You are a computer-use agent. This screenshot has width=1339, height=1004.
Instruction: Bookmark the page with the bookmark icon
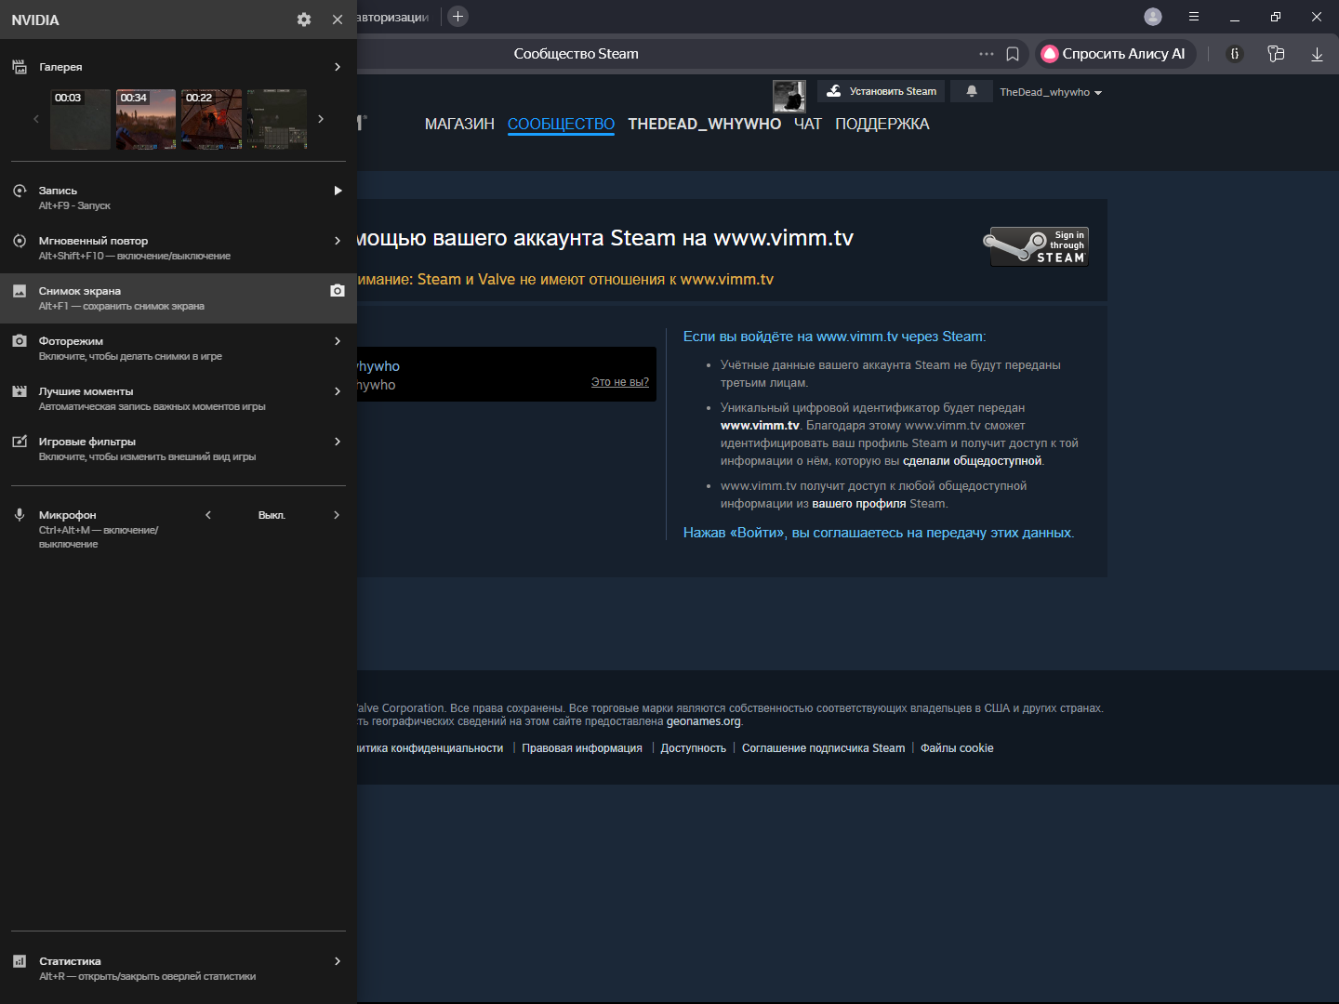click(1013, 54)
